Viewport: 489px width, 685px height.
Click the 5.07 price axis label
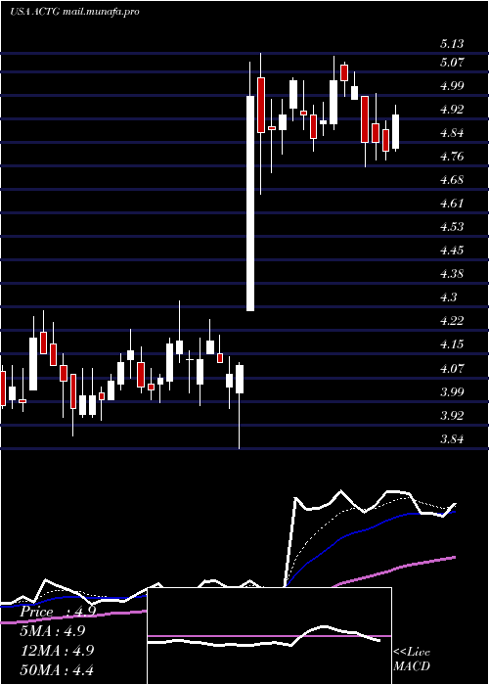coord(452,63)
